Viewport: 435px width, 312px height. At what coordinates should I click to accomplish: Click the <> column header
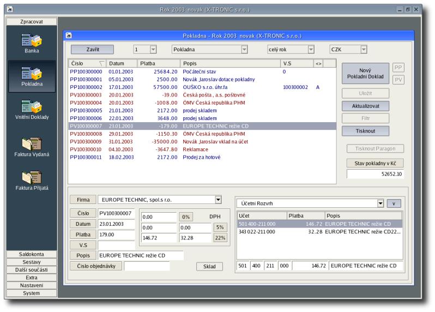coord(318,64)
